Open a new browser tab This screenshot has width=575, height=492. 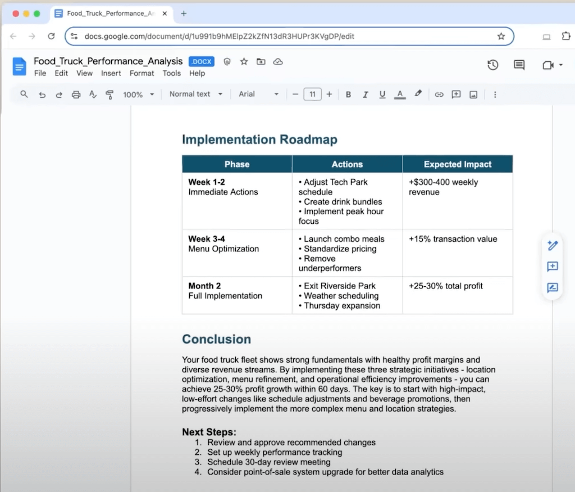pos(184,13)
